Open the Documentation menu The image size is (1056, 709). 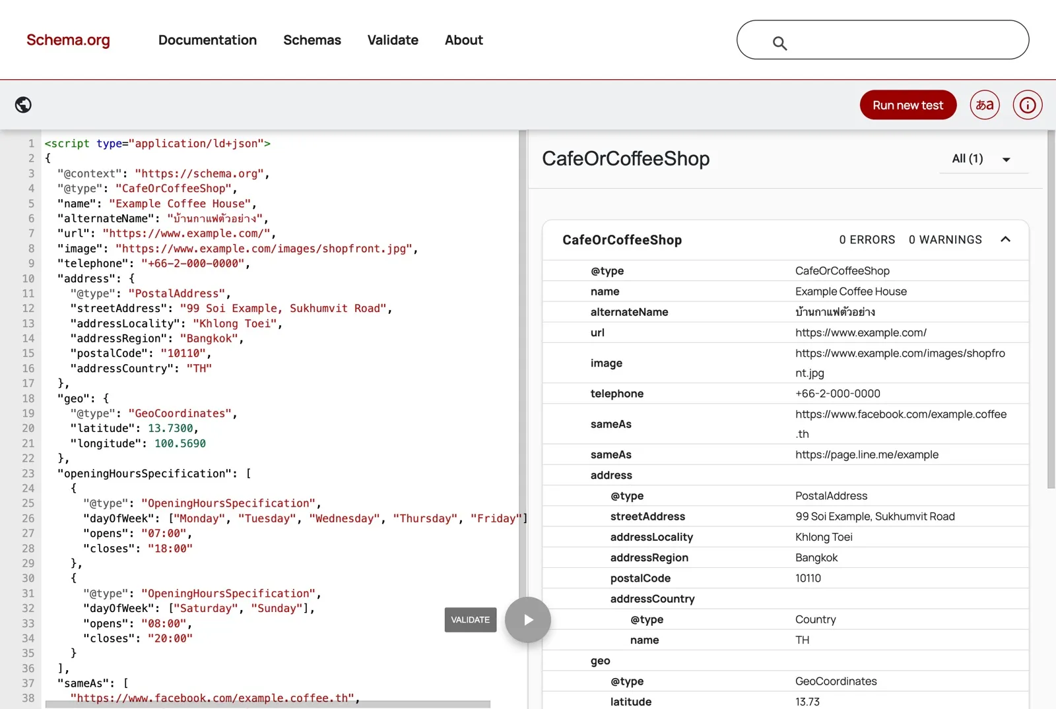coord(207,40)
